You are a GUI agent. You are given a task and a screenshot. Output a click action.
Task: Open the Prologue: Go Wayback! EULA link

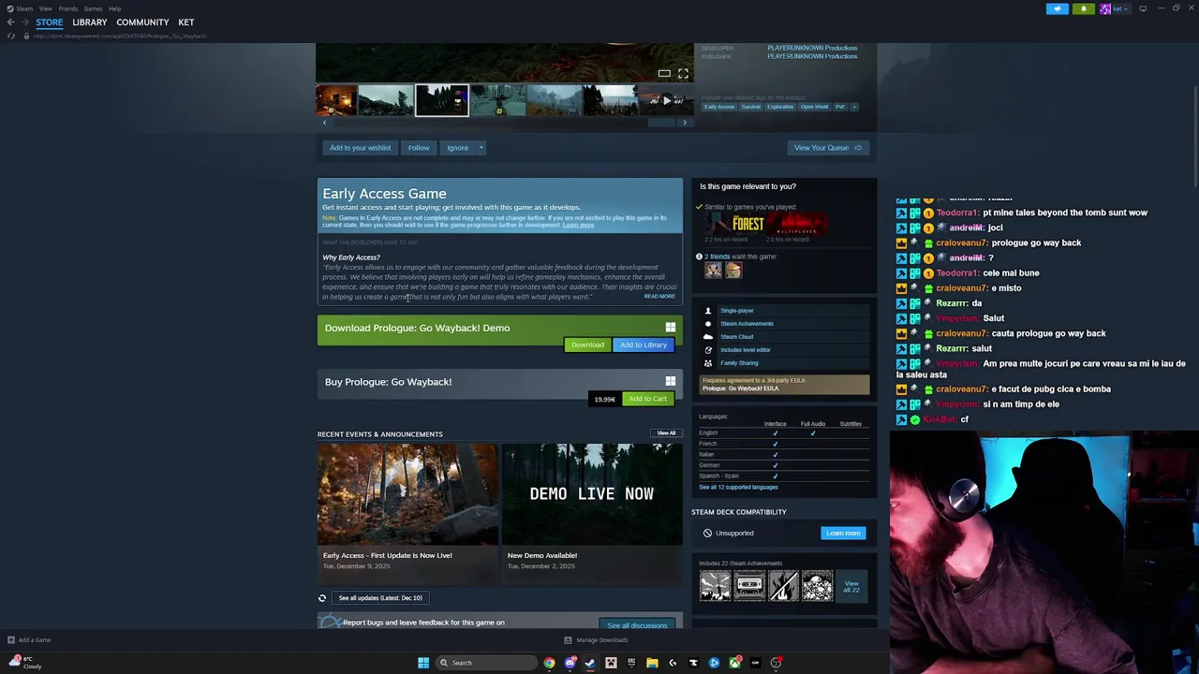pos(741,388)
